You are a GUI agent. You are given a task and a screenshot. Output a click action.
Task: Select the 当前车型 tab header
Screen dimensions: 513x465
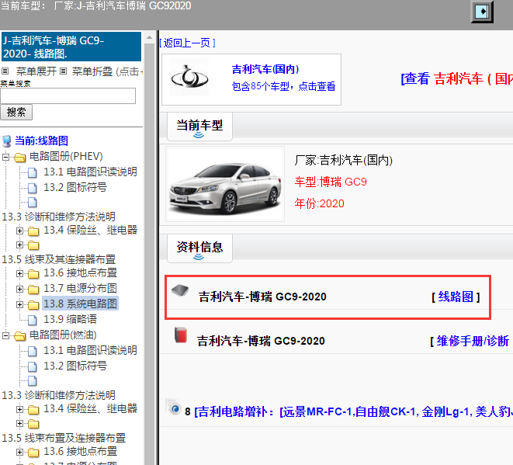(x=199, y=126)
